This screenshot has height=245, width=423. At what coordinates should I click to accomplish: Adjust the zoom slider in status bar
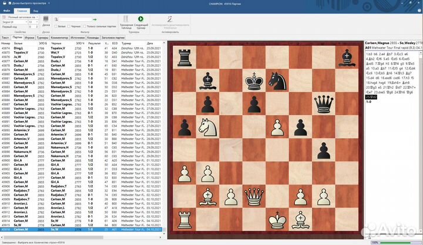click(x=395, y=243)
